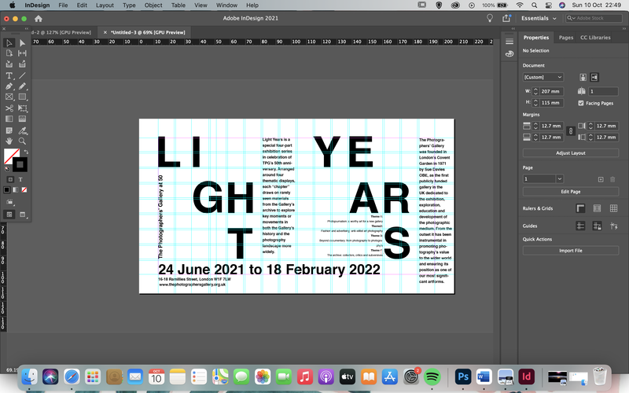This screenshot has height=393, width=629.
Task: Toggle the margins chain link icon
Action: click(571, 131)
